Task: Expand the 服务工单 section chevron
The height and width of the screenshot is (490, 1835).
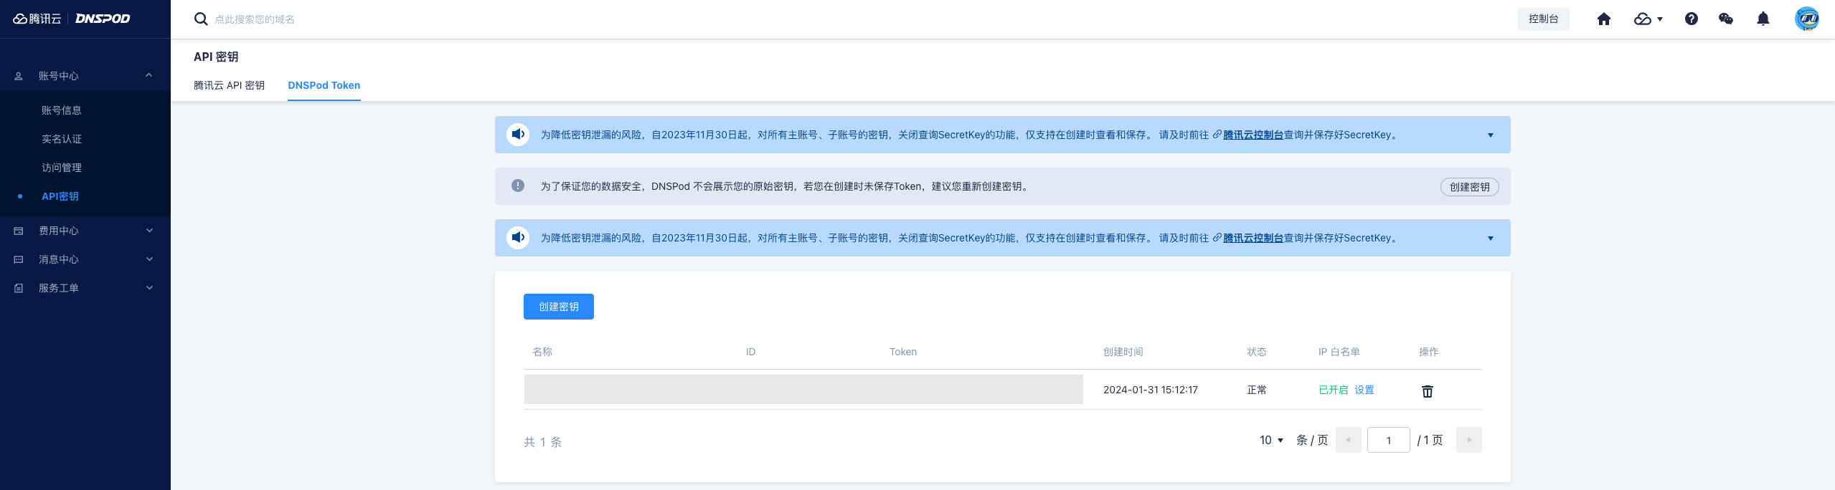Action: 149,288
